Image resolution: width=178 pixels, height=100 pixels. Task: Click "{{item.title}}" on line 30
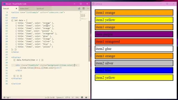pyautogui.click(x=27, y=68)
